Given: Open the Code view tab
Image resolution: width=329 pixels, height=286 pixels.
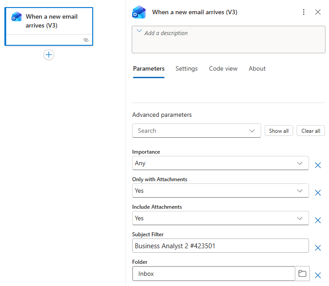Looking at the screenshot, I should point(223,69).
